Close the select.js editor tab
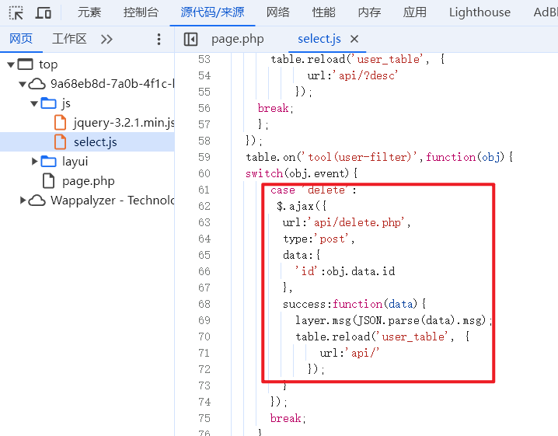Viewport: 558px width, 436px height. tap(354, 39)
